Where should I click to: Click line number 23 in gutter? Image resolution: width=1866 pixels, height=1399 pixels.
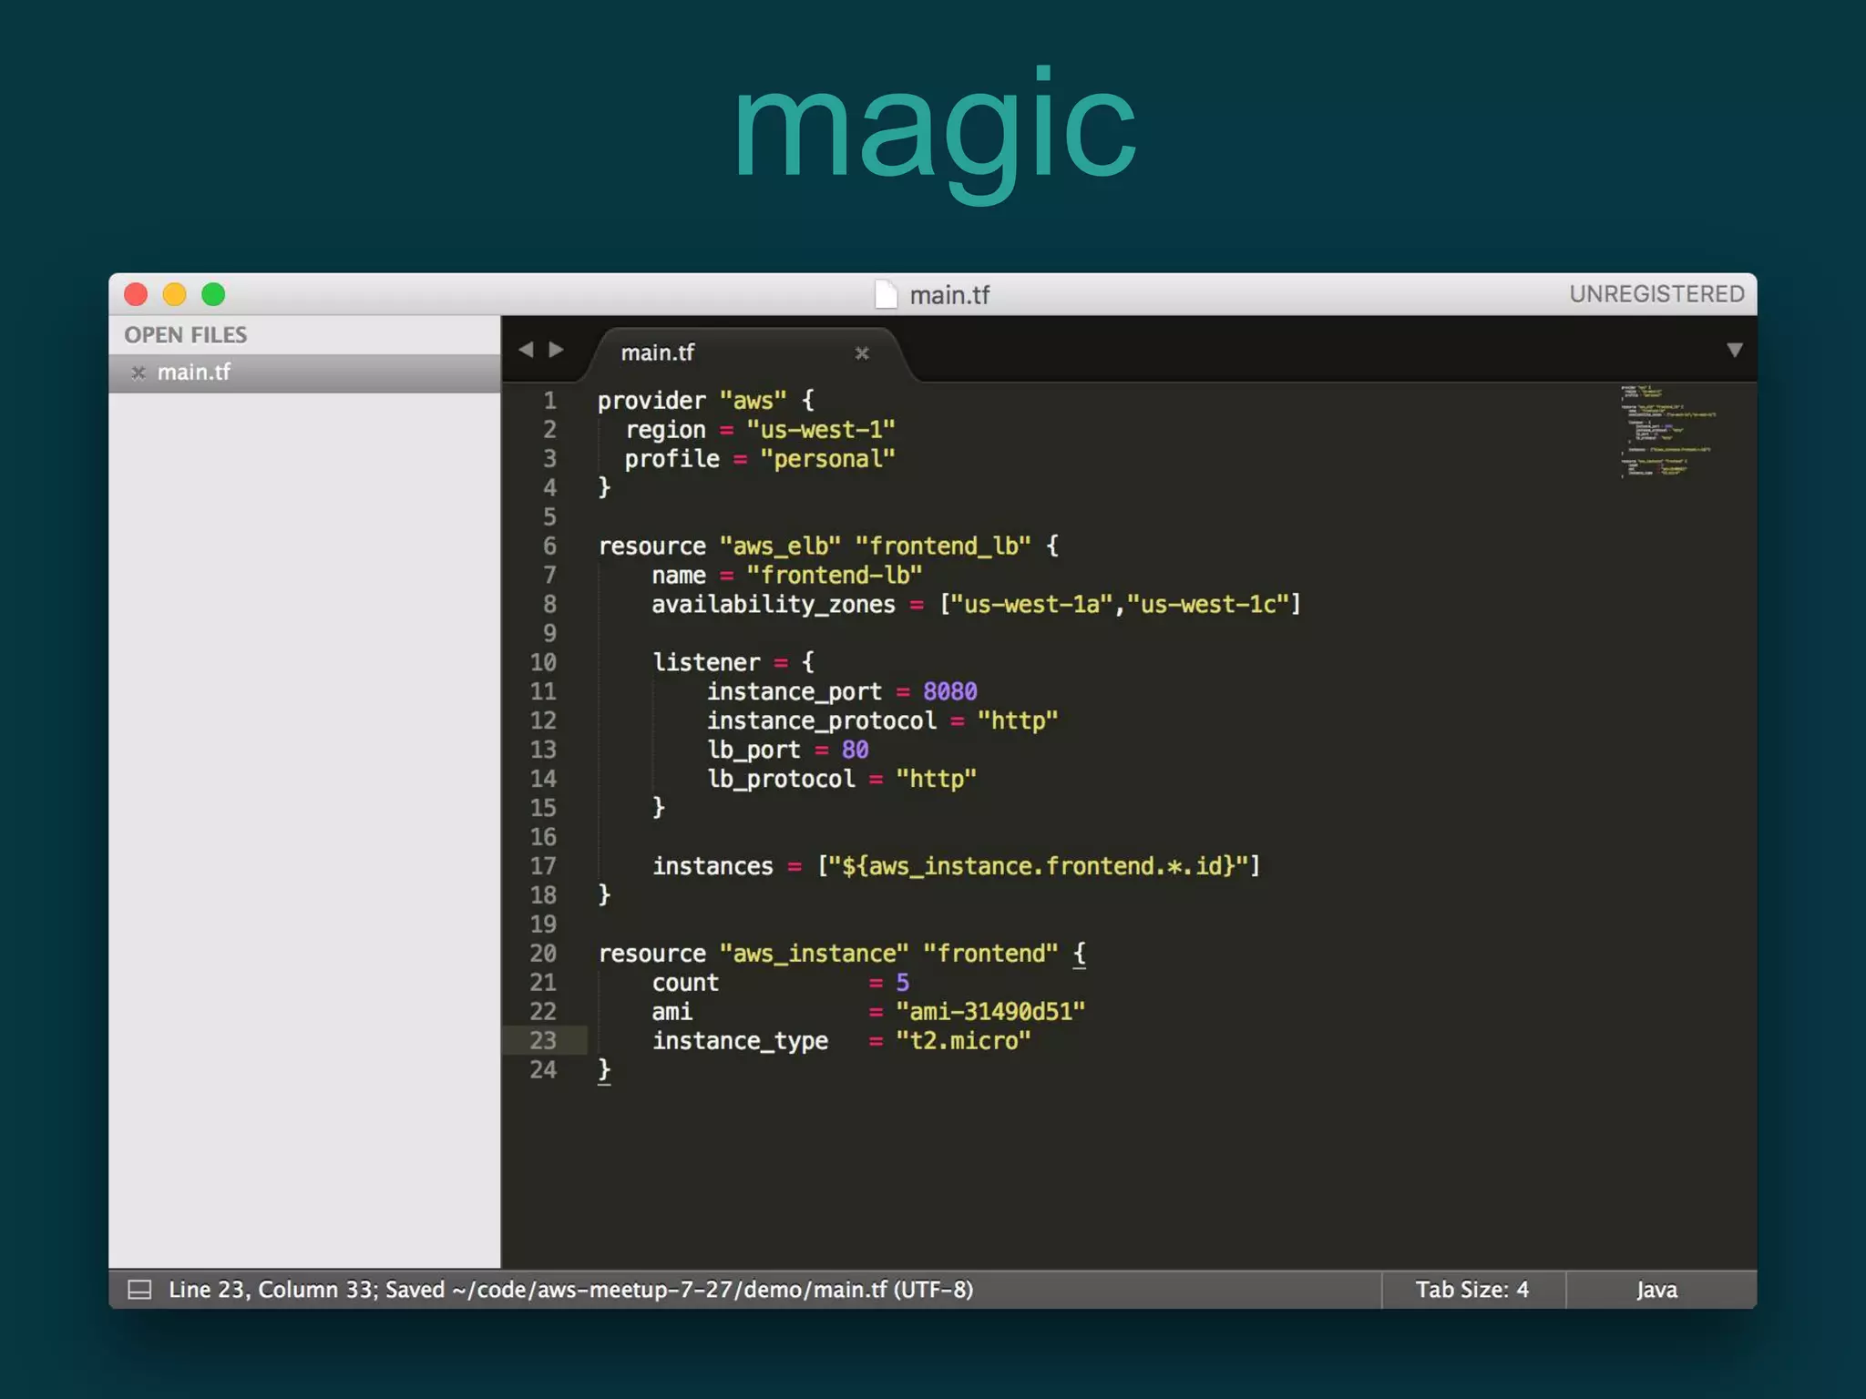pos(543,1040)
